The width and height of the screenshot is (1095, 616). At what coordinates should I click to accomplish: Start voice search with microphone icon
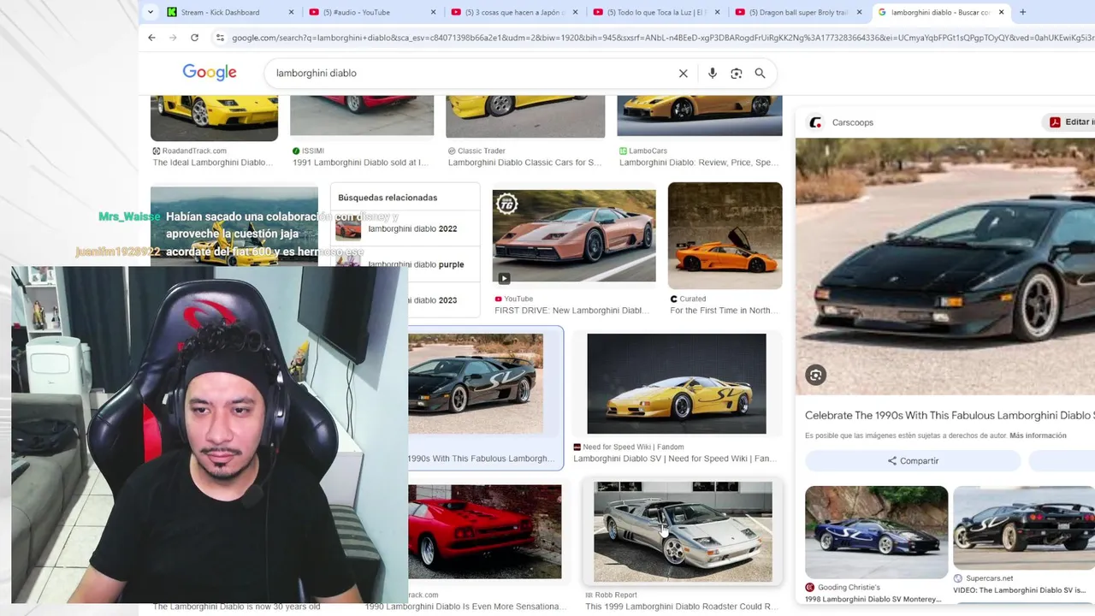pyautogui.click(x=712, y=74)
